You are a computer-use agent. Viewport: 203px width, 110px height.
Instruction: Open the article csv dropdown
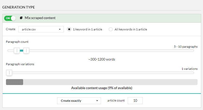[x=41, y=29]
